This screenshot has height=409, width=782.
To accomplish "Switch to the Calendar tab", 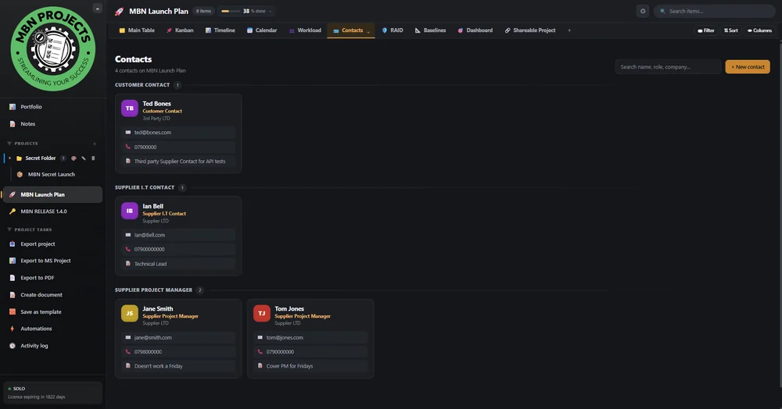I will [x=262, y=30].
